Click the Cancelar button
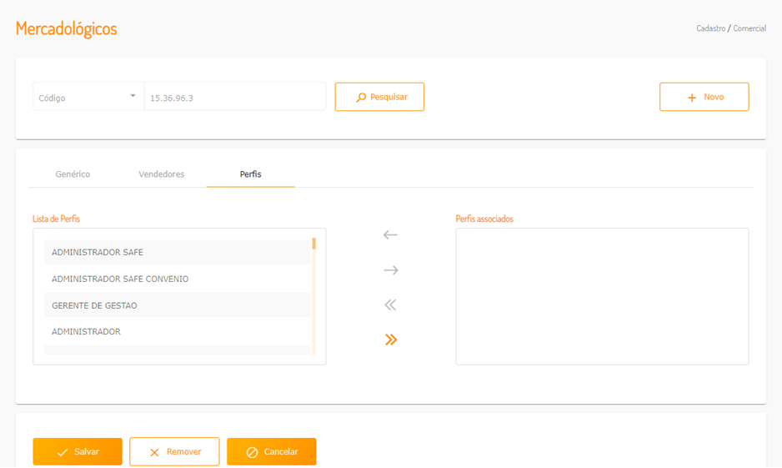Viewport: 782px width, 468px height. point(271,451)
